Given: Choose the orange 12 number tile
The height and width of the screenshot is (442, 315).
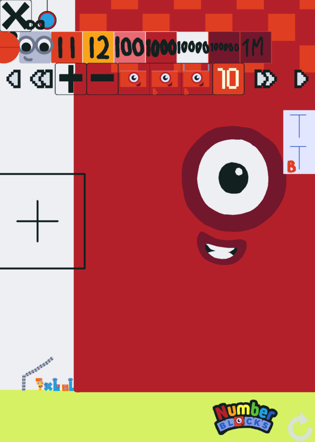Looking at the screenshot, I should coord(98,47).
